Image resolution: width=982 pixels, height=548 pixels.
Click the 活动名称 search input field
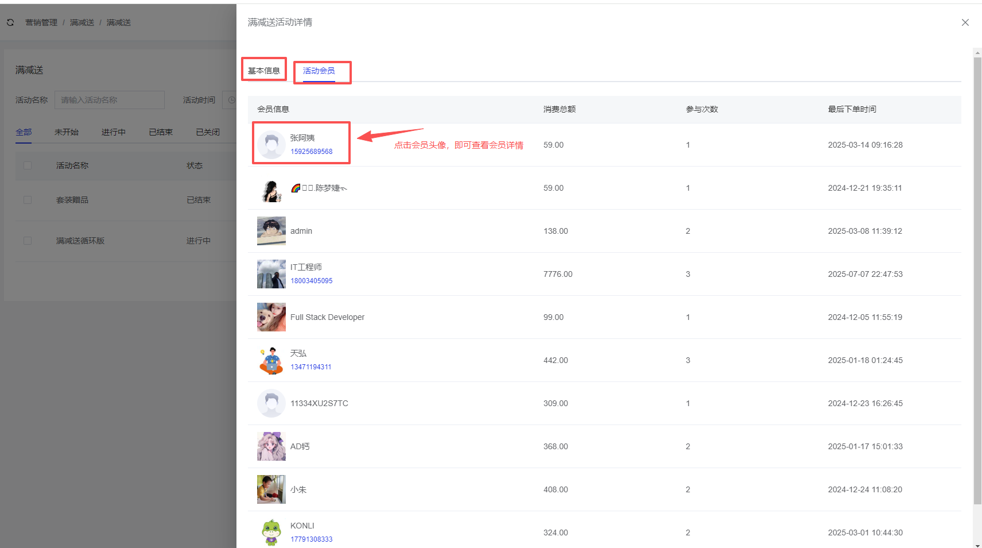109,100
